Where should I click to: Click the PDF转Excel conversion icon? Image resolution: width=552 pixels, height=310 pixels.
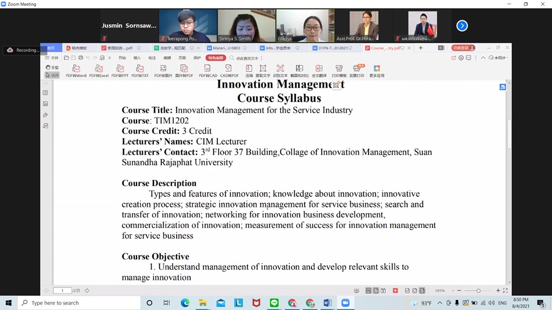(x=99, y=70)
